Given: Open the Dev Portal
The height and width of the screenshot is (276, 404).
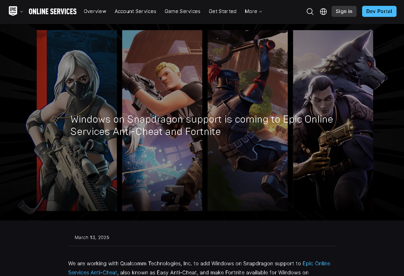Looking at the screenshot, I should click(x=379, y=11).
